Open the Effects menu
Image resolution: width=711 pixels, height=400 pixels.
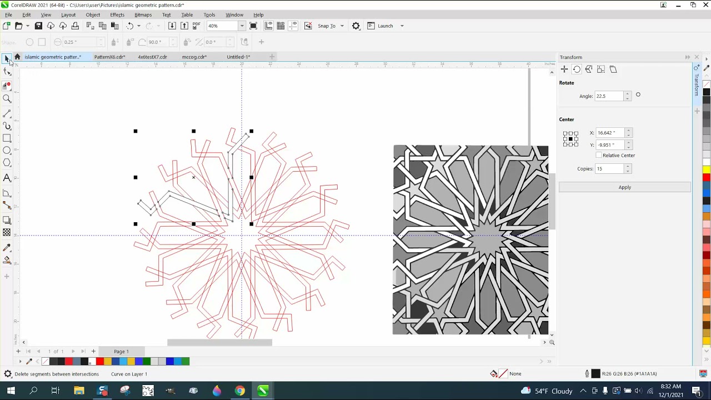[x=117, y=15]
